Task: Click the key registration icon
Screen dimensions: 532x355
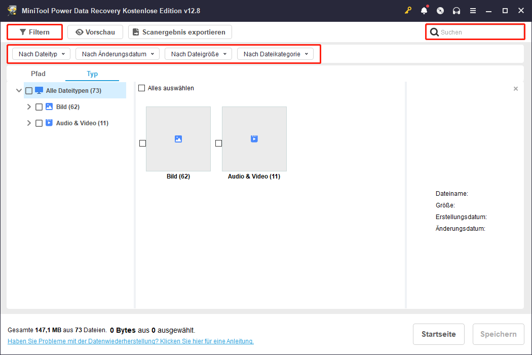Action: pos(408,10)
